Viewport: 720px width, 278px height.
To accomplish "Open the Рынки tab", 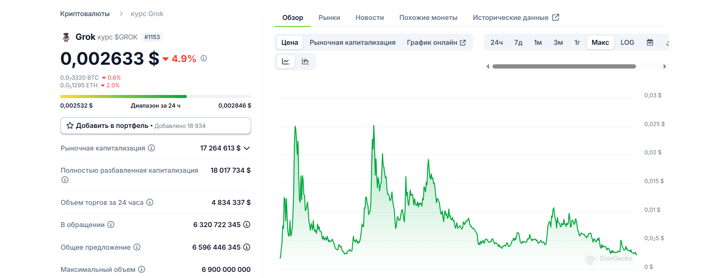I will point(330,18).
